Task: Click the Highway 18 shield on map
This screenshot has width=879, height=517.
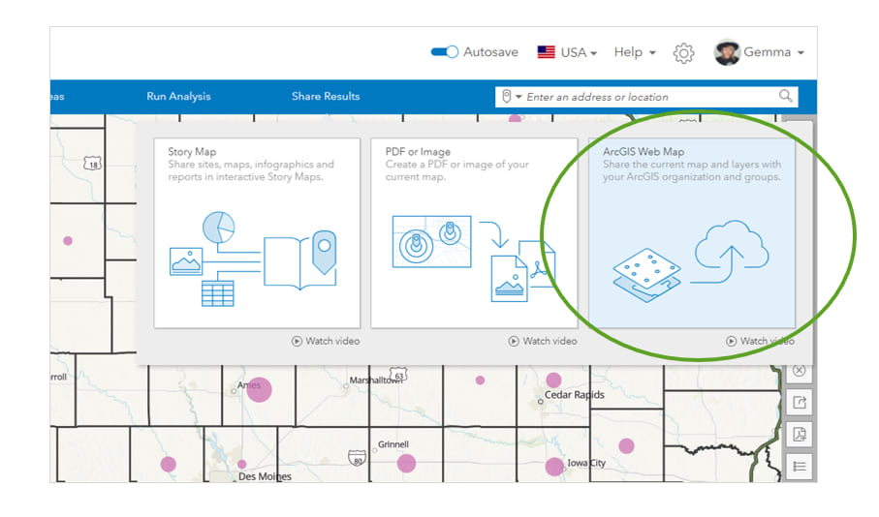Action: click(92, 165)
